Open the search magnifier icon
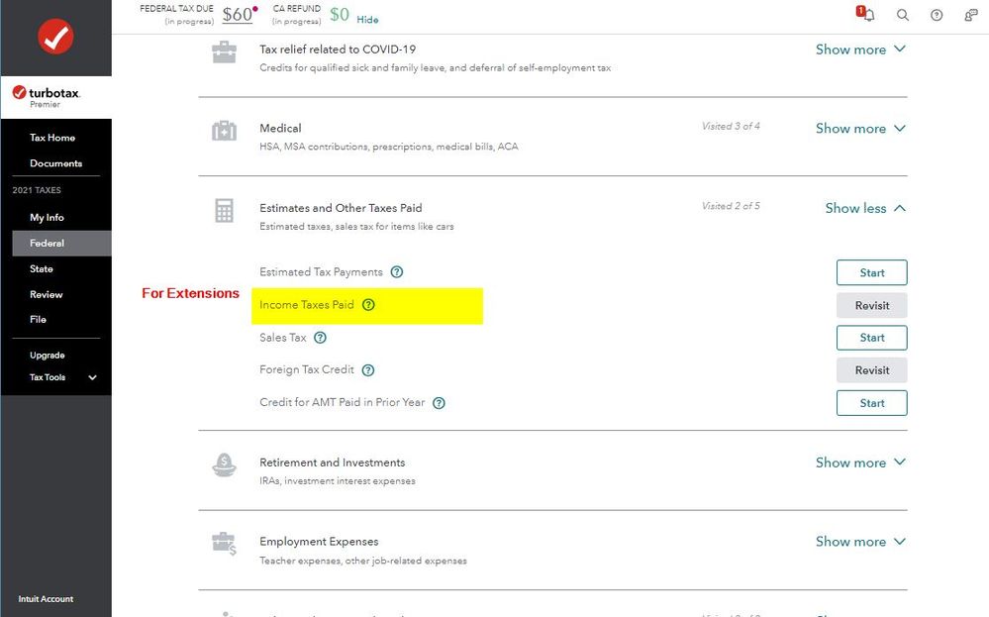The image size is (989, 617). [903, 15]
